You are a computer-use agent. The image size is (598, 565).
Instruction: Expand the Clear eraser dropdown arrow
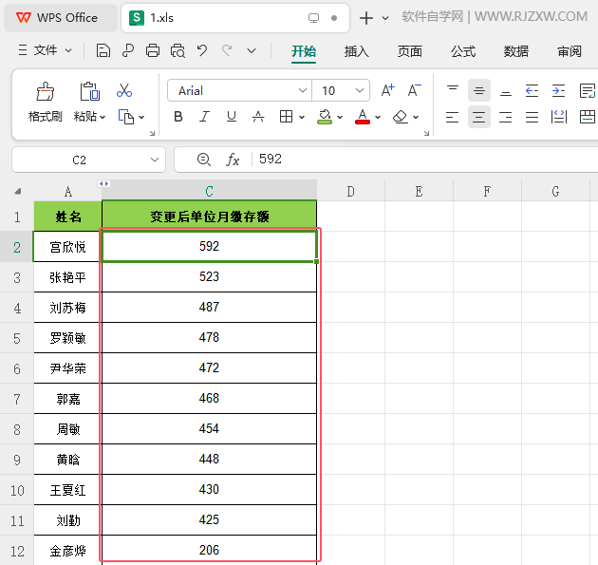[x=416, y=117]
